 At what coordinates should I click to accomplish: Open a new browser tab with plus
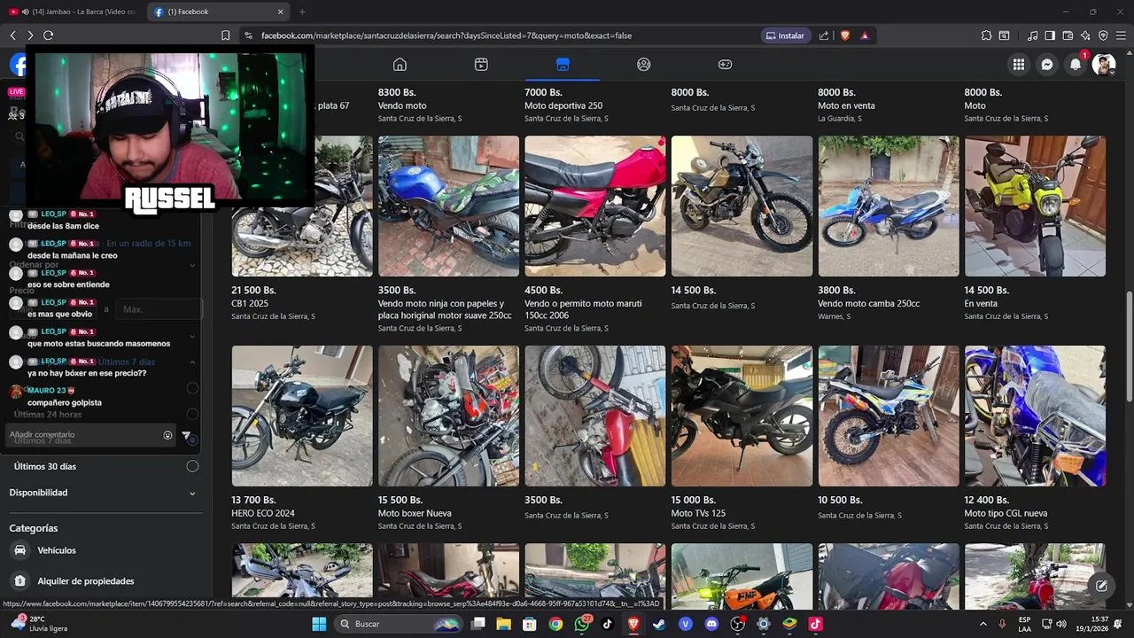click(x=302, y=12)
